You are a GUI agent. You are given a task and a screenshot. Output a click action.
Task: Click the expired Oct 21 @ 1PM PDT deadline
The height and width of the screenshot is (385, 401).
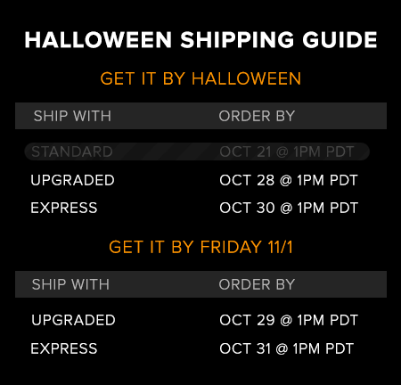click(287, 152)
